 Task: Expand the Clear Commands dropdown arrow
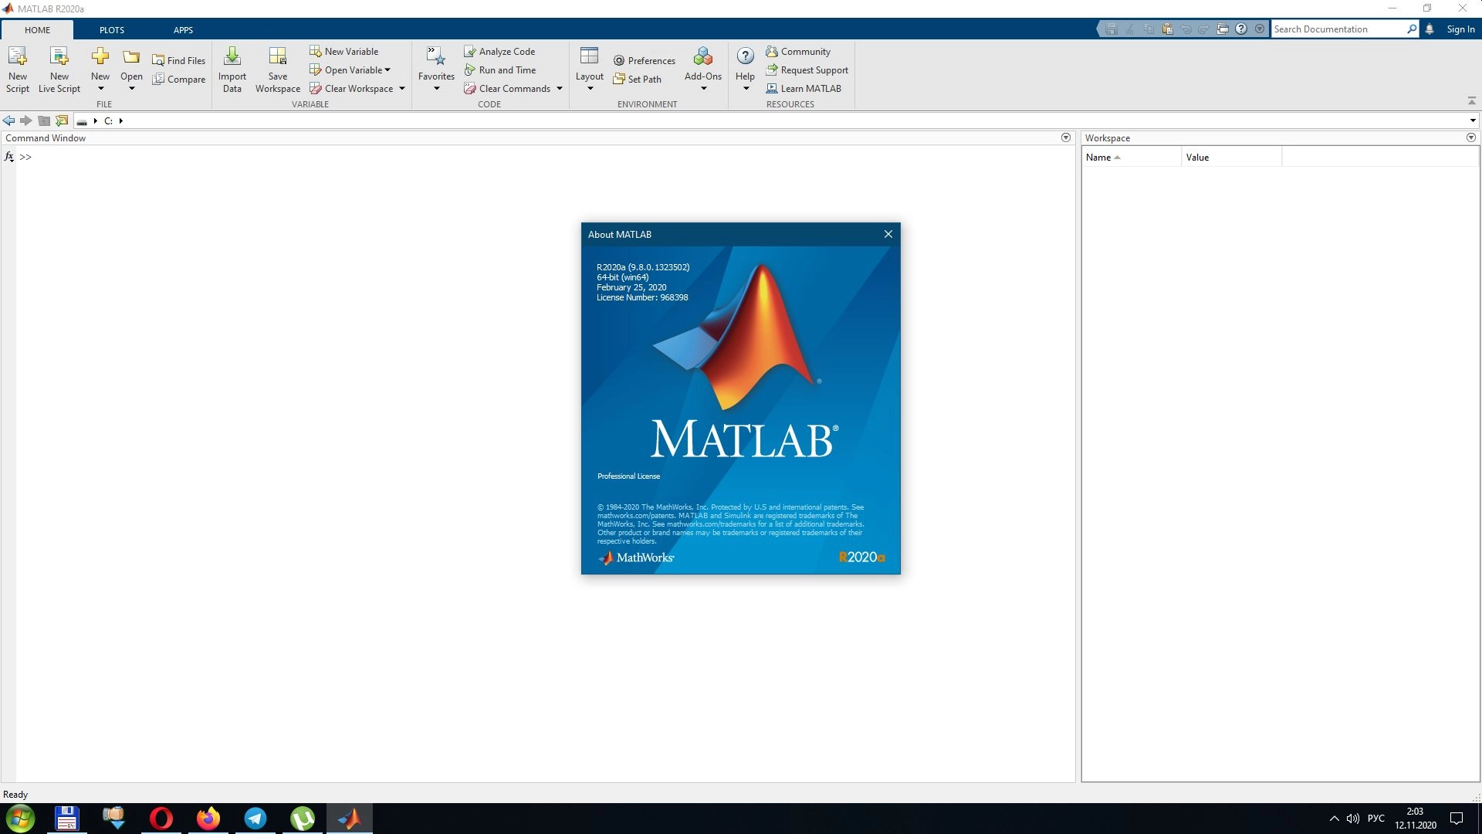click(x=560, y=88)
